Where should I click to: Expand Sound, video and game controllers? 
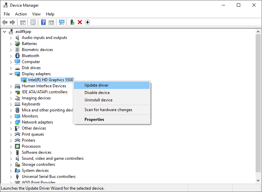coord(11,158)
